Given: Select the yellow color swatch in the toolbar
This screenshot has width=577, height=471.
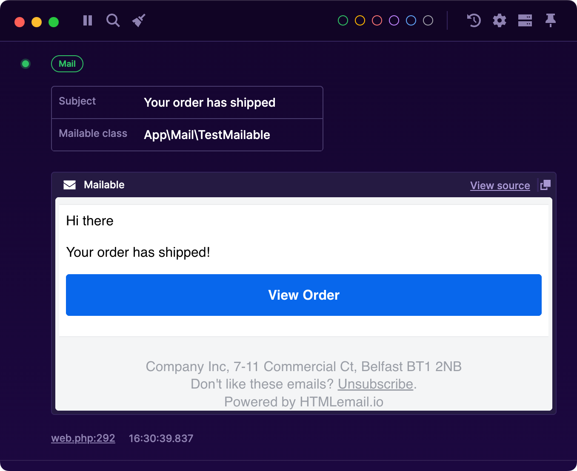Looking at the screenshot, I should 360,20.
